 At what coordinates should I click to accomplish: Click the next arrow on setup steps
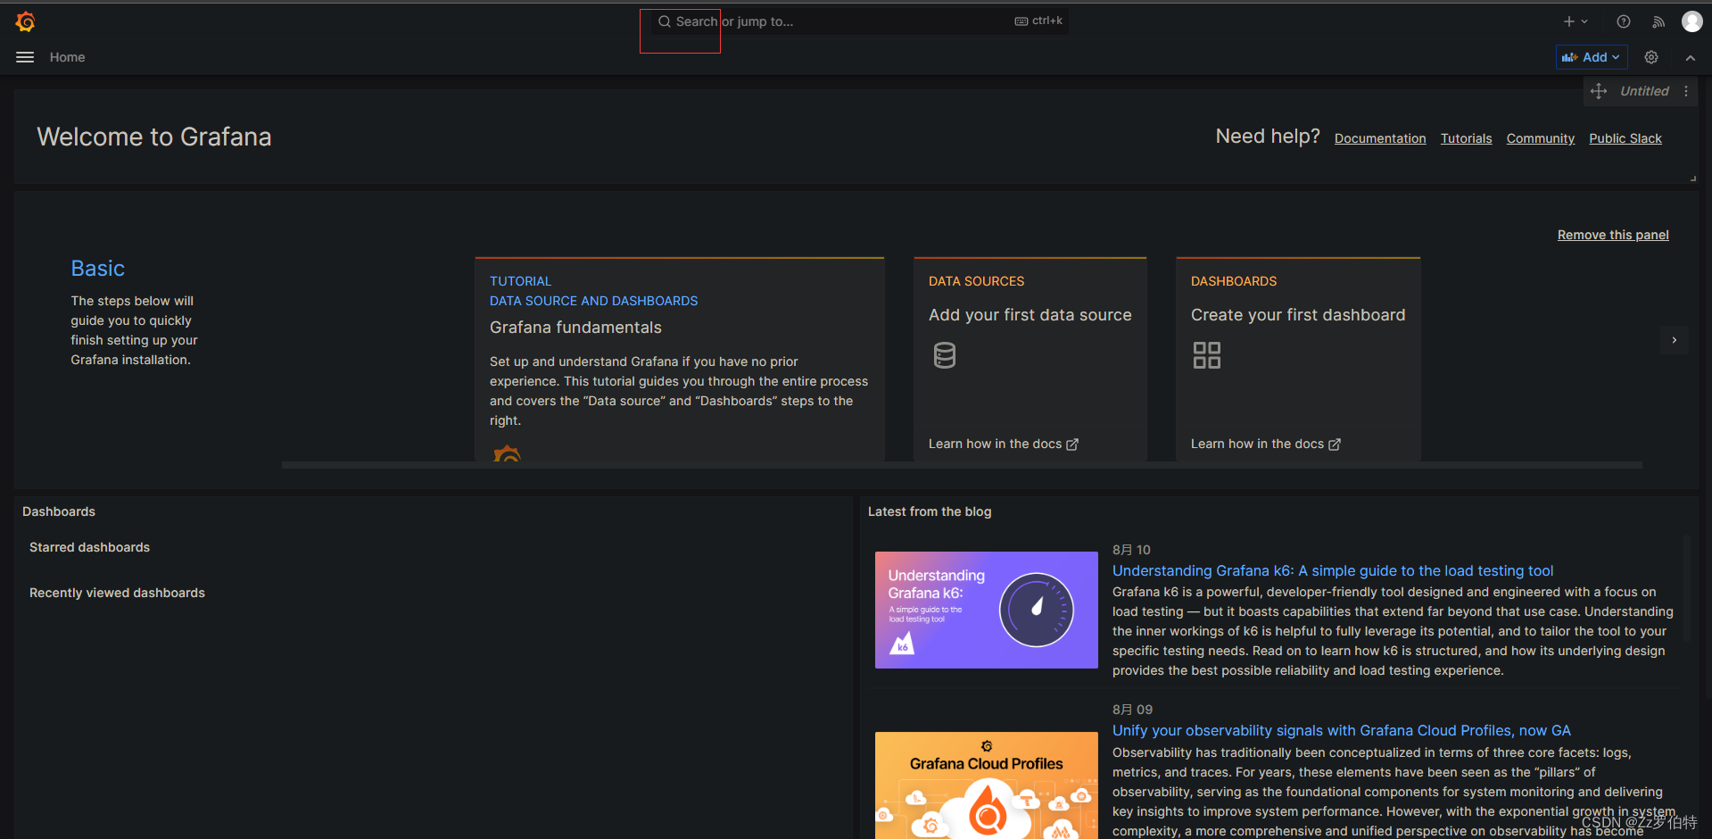click(x=1675, y=340)
